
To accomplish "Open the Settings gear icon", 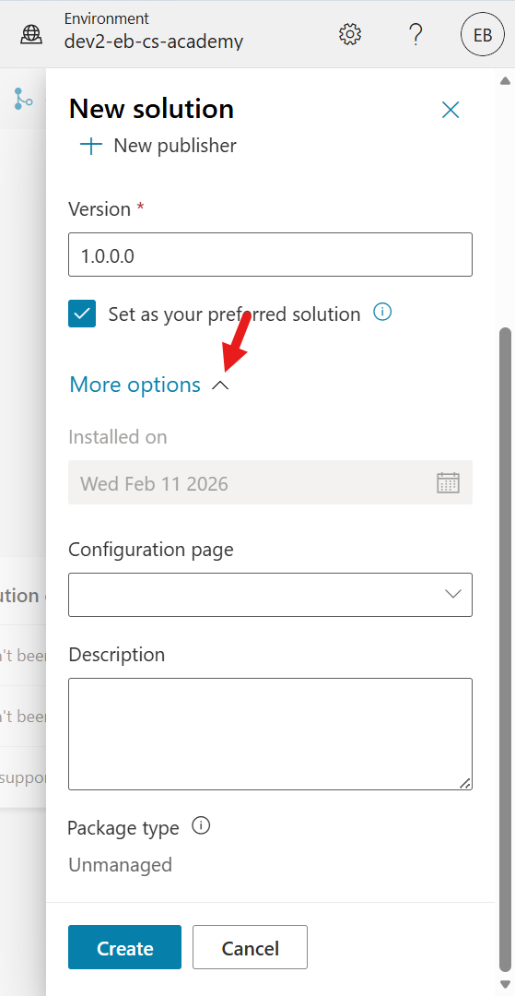I will coord(349,34).
